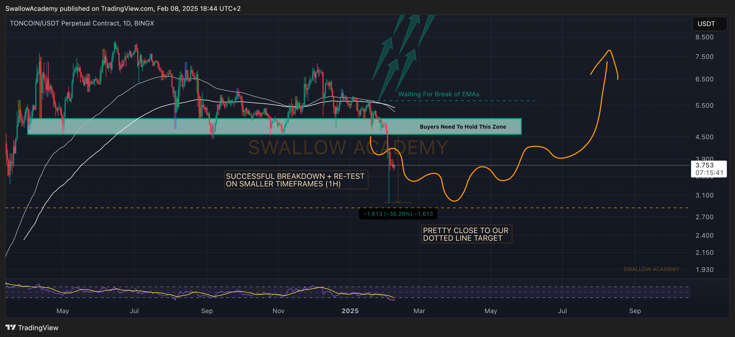Viewport: 735px width, 337px height.
Task: Click the Sep 2024 time axis label
Action: tap(207, 311)
